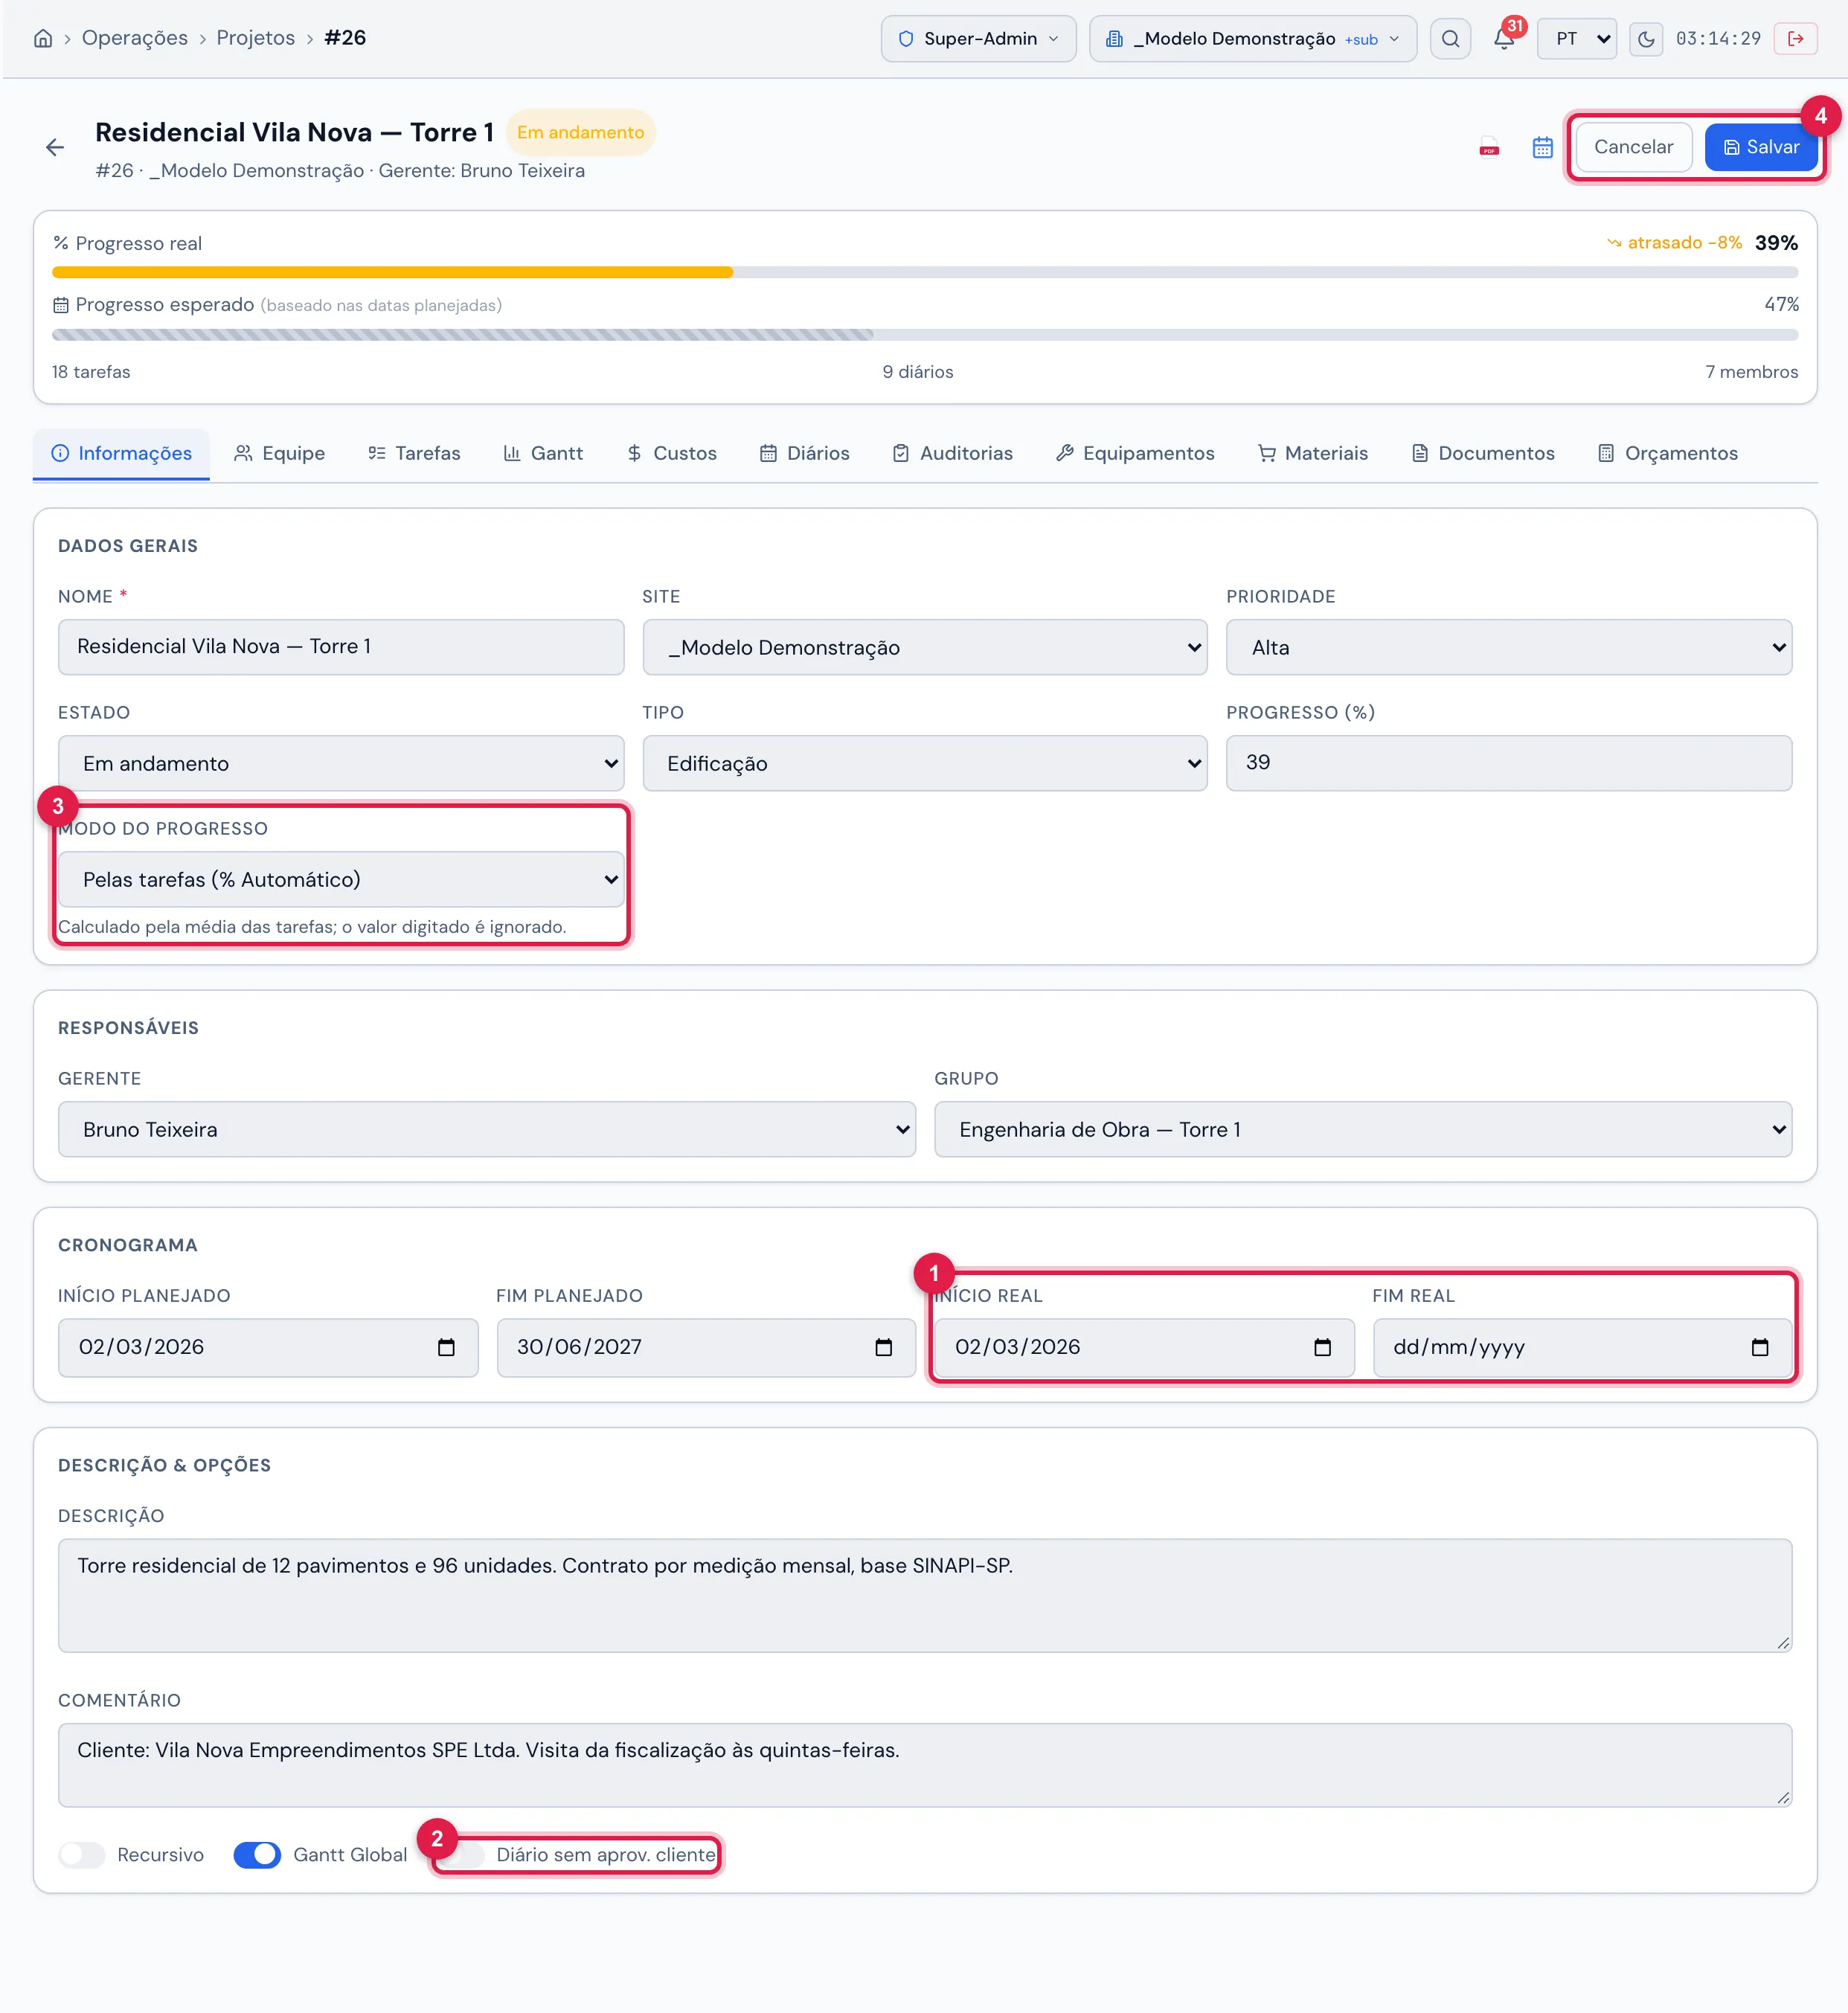Viewport: 1848px width, 2013px height.
Task: Toggle dark mode moon icon
Action: click(1646, 39)
